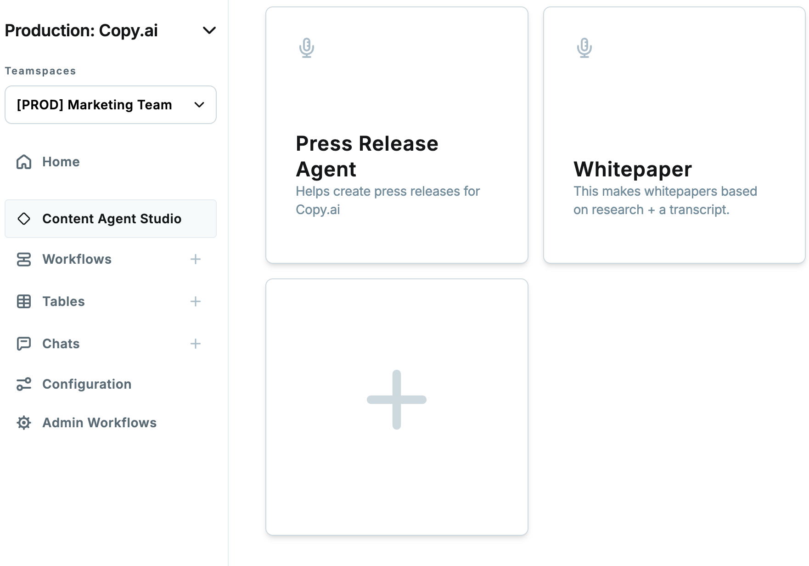
Task: Select the Workflows icon in the sidebar
Action: click(x=23, y=259)
